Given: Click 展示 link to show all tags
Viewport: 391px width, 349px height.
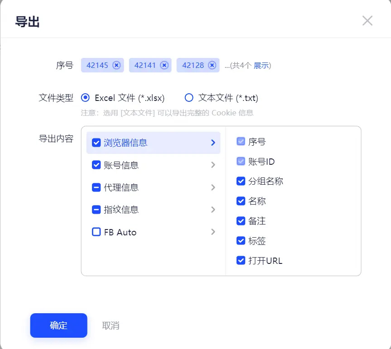Looking at the screenshot, I should [261, 66].
